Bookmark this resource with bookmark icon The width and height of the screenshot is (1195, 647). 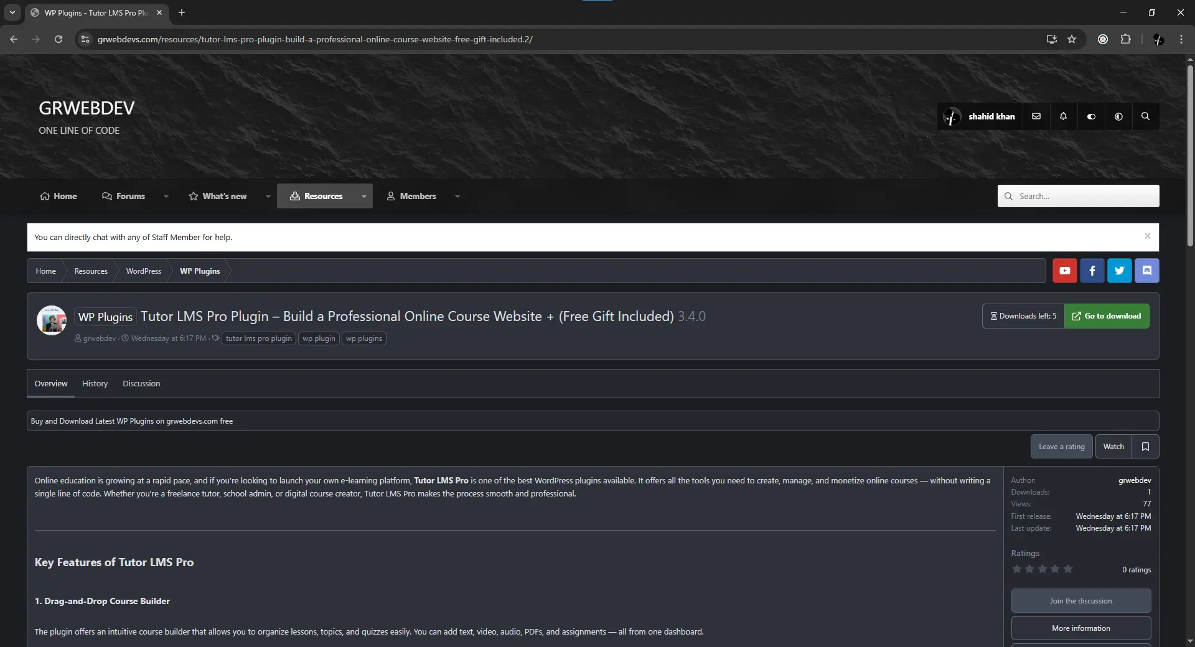click(1145, 447)
